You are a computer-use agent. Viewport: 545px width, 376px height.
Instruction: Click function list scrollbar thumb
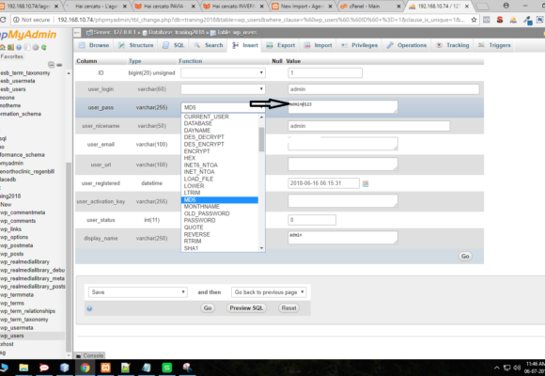point(261,139)
